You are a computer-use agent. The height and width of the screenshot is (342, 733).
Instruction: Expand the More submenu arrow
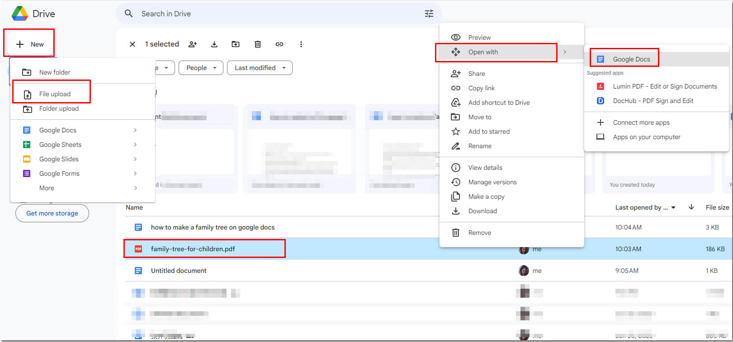tap(135, 188)
